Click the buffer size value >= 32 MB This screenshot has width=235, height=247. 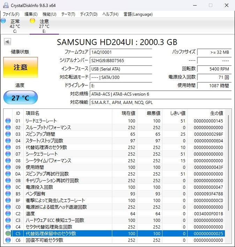click(214, 52)
